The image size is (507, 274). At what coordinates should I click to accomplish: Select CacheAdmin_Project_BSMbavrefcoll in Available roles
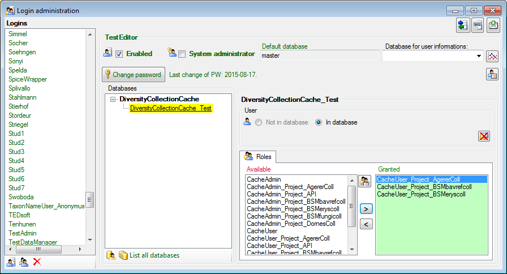296,202
